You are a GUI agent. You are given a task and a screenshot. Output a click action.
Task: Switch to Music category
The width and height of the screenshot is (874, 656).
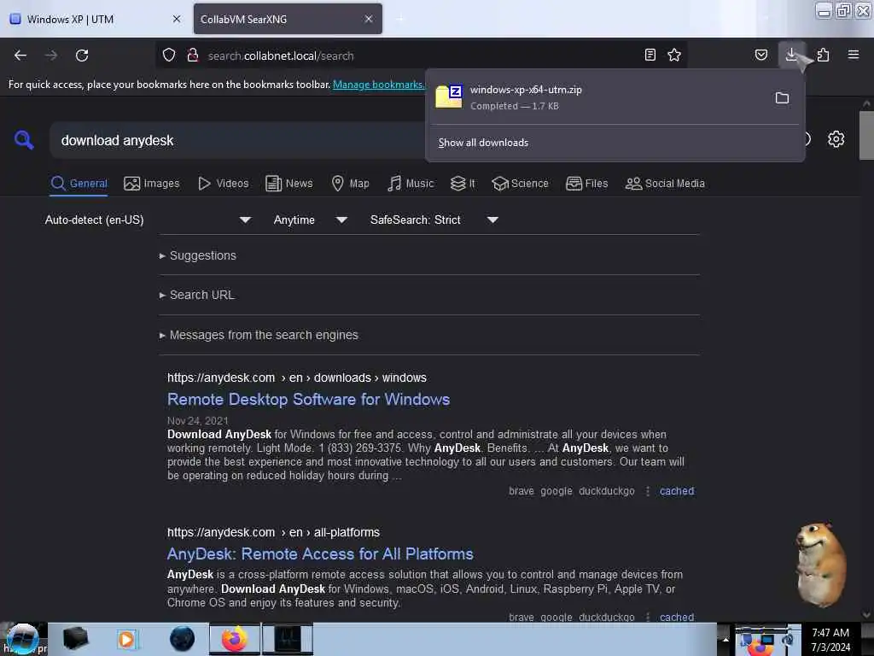[x=411, y=184]
